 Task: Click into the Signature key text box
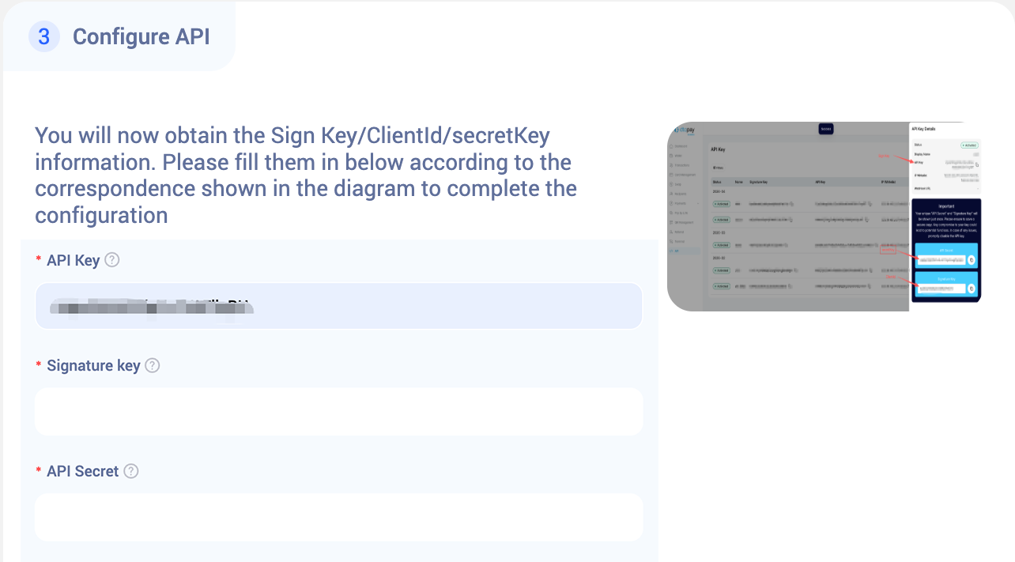point(338,411)
